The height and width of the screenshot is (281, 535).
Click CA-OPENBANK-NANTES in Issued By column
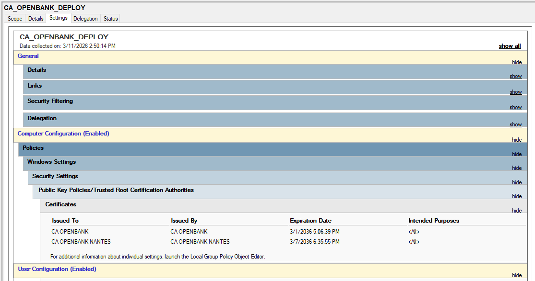point(200,242)
